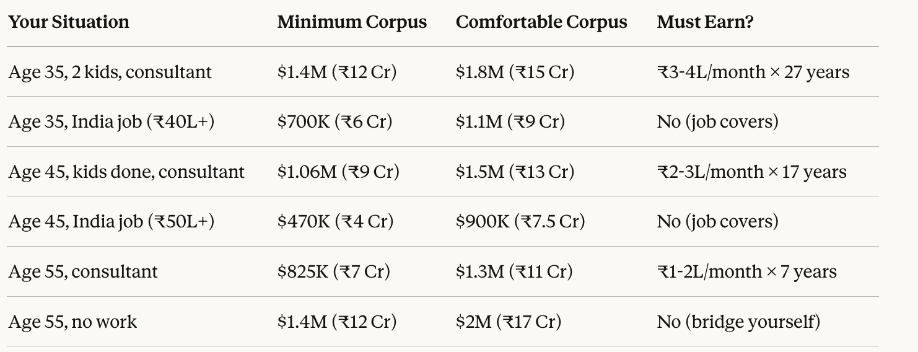Click the 'No (bridge yourself)' cell
Image resolution: width=918 pixels, height=352 pixels.
click(738, 322)
